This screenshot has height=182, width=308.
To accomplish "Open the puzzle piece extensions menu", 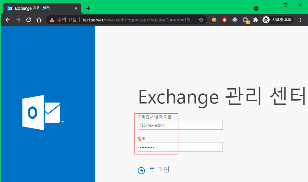I will [256, 20].
